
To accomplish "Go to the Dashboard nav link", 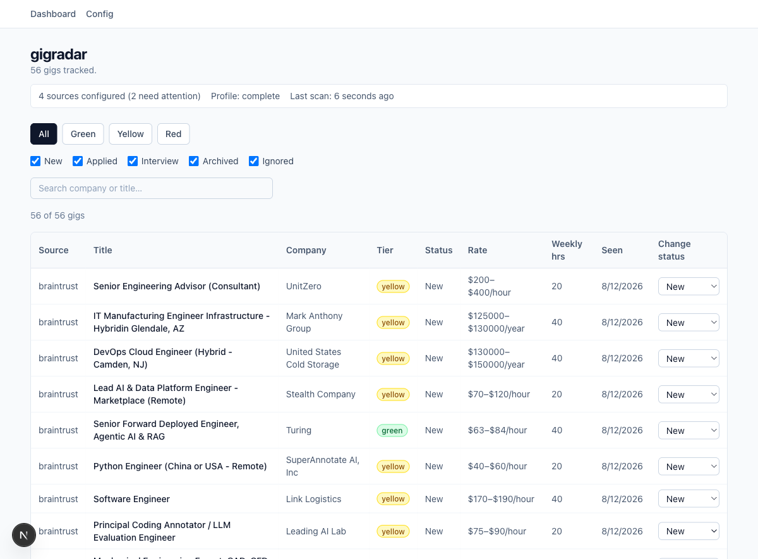I will coord(53,14).
